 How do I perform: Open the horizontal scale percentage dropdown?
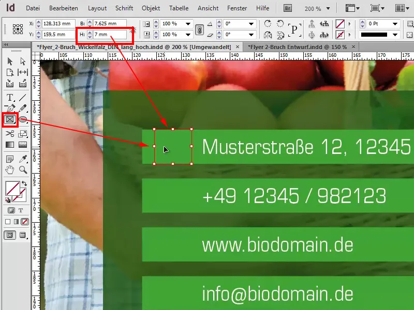[x=188, y=24]
